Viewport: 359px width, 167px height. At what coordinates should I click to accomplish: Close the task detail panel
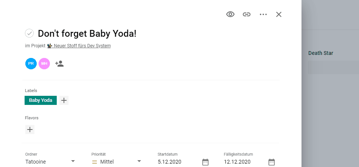(x=279, y=14)
